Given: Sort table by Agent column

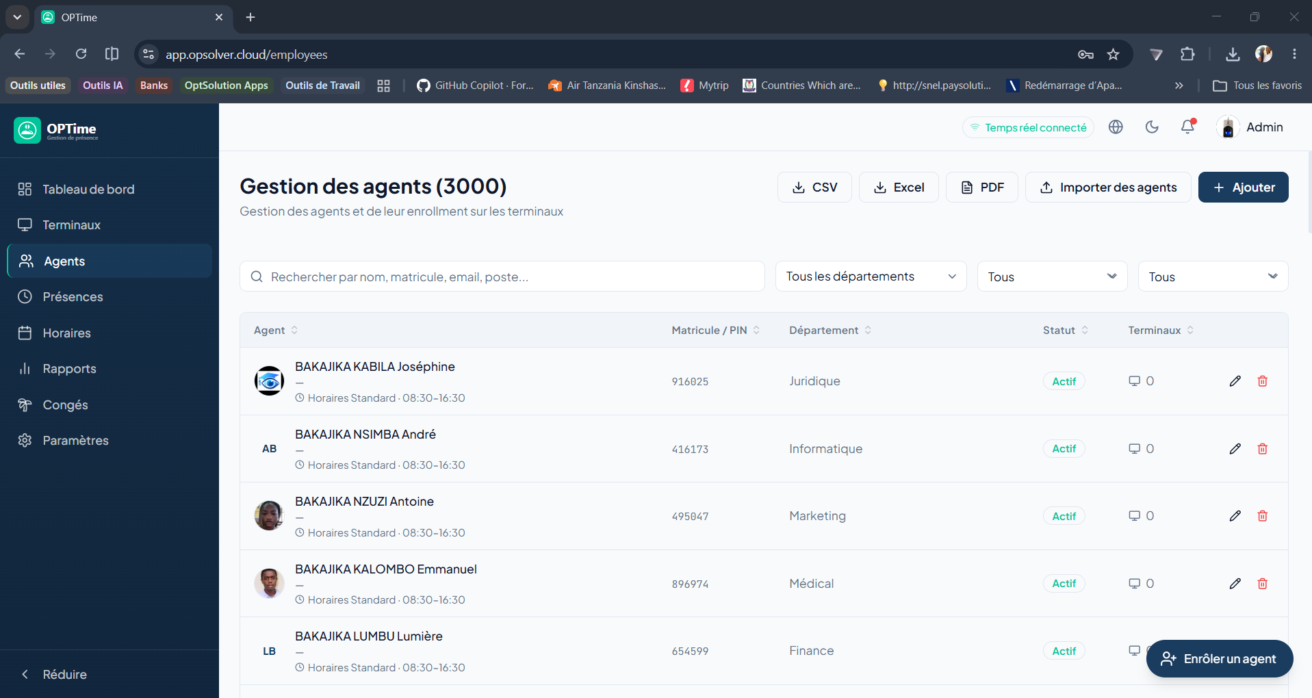Looking at the screenshot, I should click(276, 331).
